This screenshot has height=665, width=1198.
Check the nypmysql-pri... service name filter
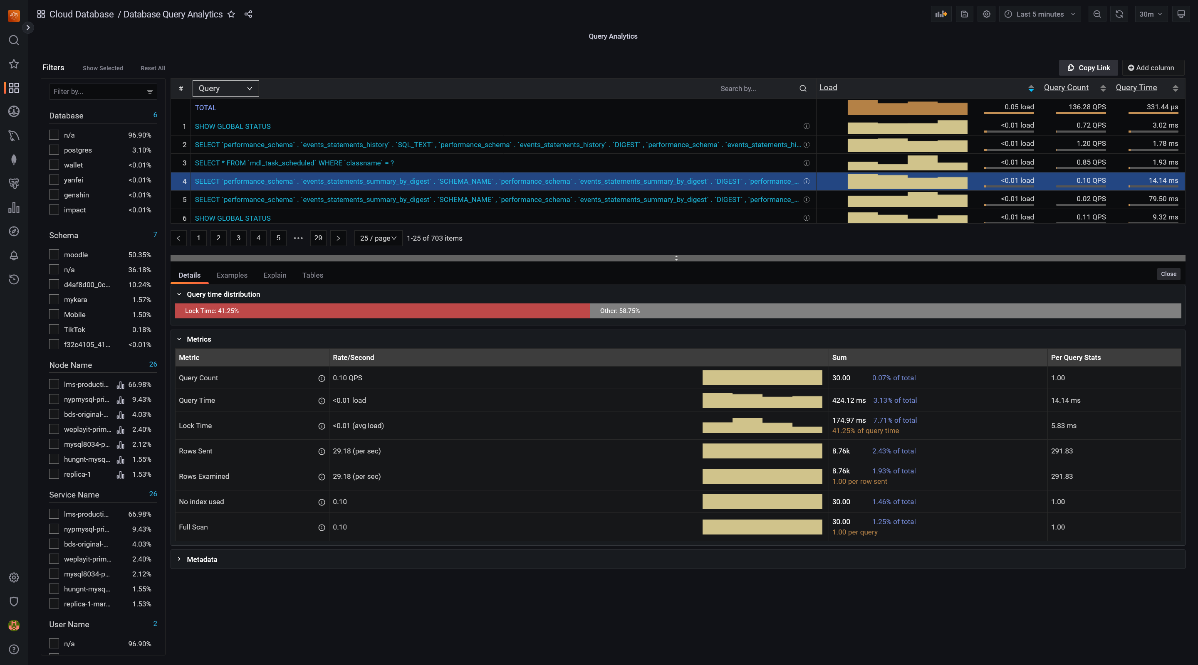pyautogui.click(x=54, y=529)
